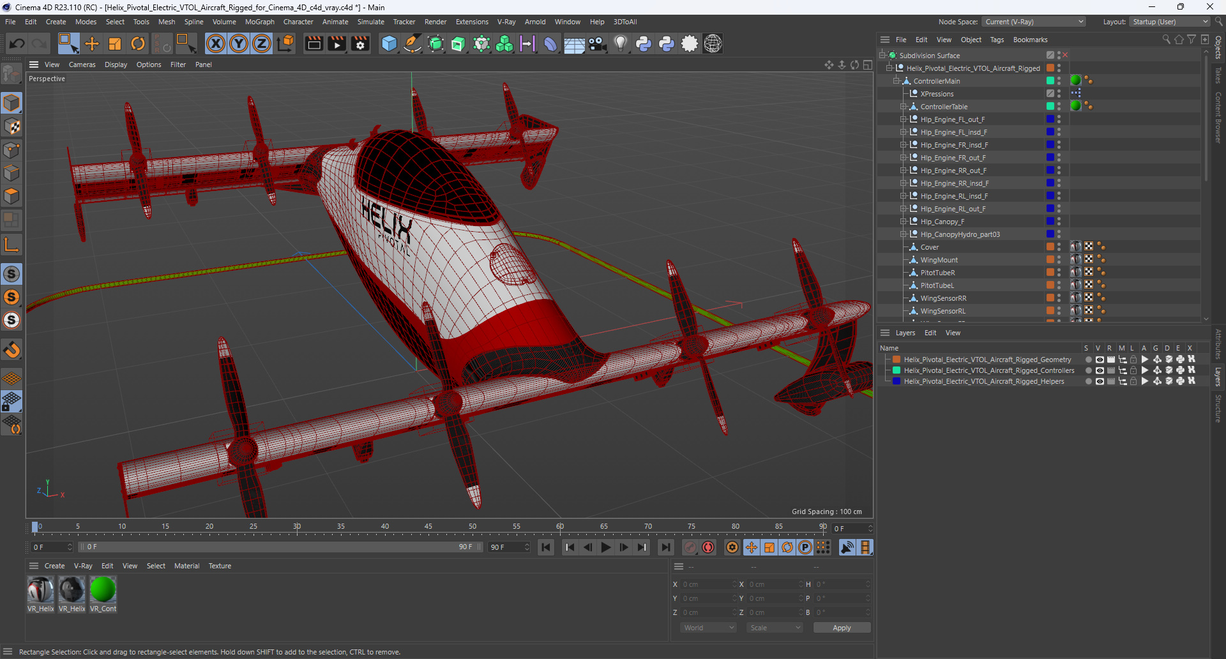Go to start of timeline
Screen dimensions: 1226x659
tap(546, 547)
